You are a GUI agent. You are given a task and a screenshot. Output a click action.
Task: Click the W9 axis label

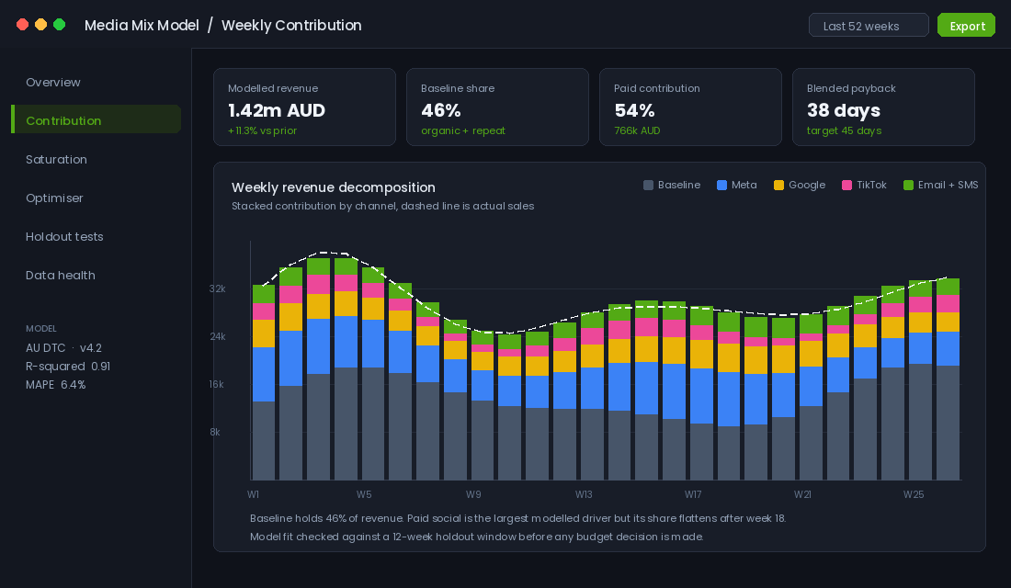point(473,494)
